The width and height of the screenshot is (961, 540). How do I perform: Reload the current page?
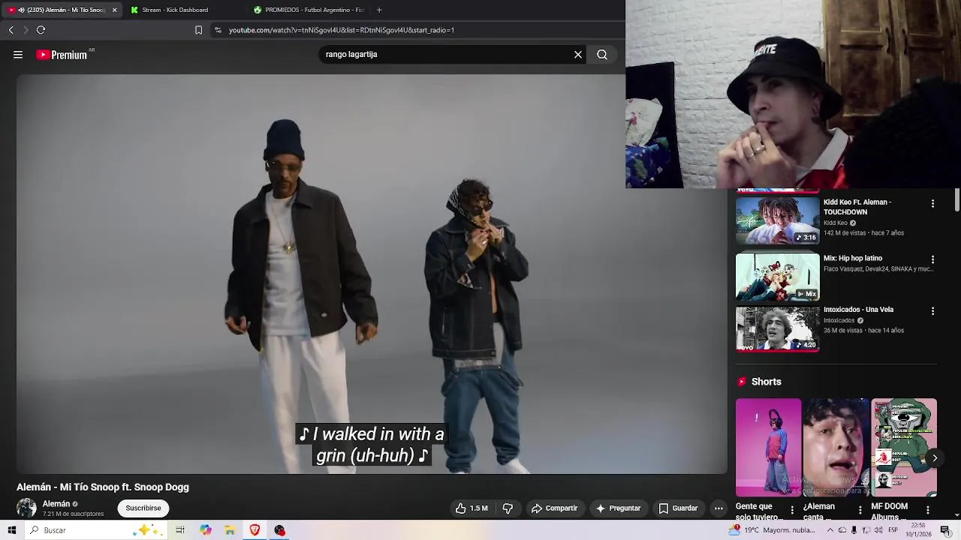pyautogui.click(x=41, y=30)
